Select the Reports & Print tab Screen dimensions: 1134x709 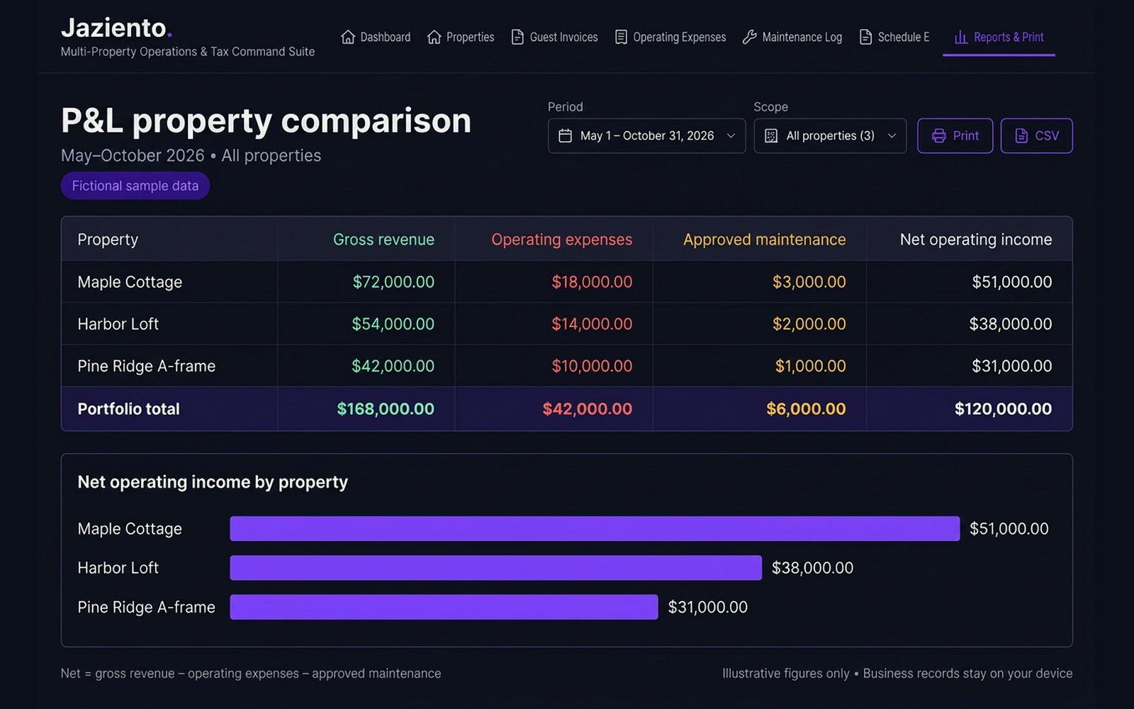(999, 37)
